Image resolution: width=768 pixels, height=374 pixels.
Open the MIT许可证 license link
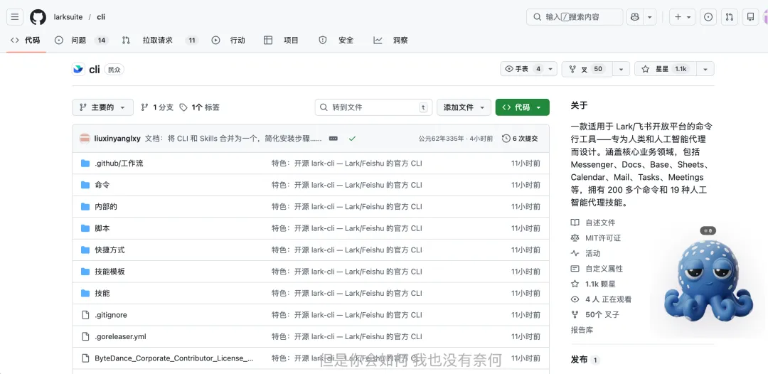596,238
